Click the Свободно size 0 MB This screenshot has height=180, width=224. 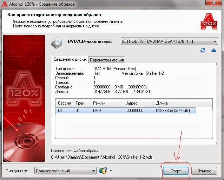(x=119, y=87)
